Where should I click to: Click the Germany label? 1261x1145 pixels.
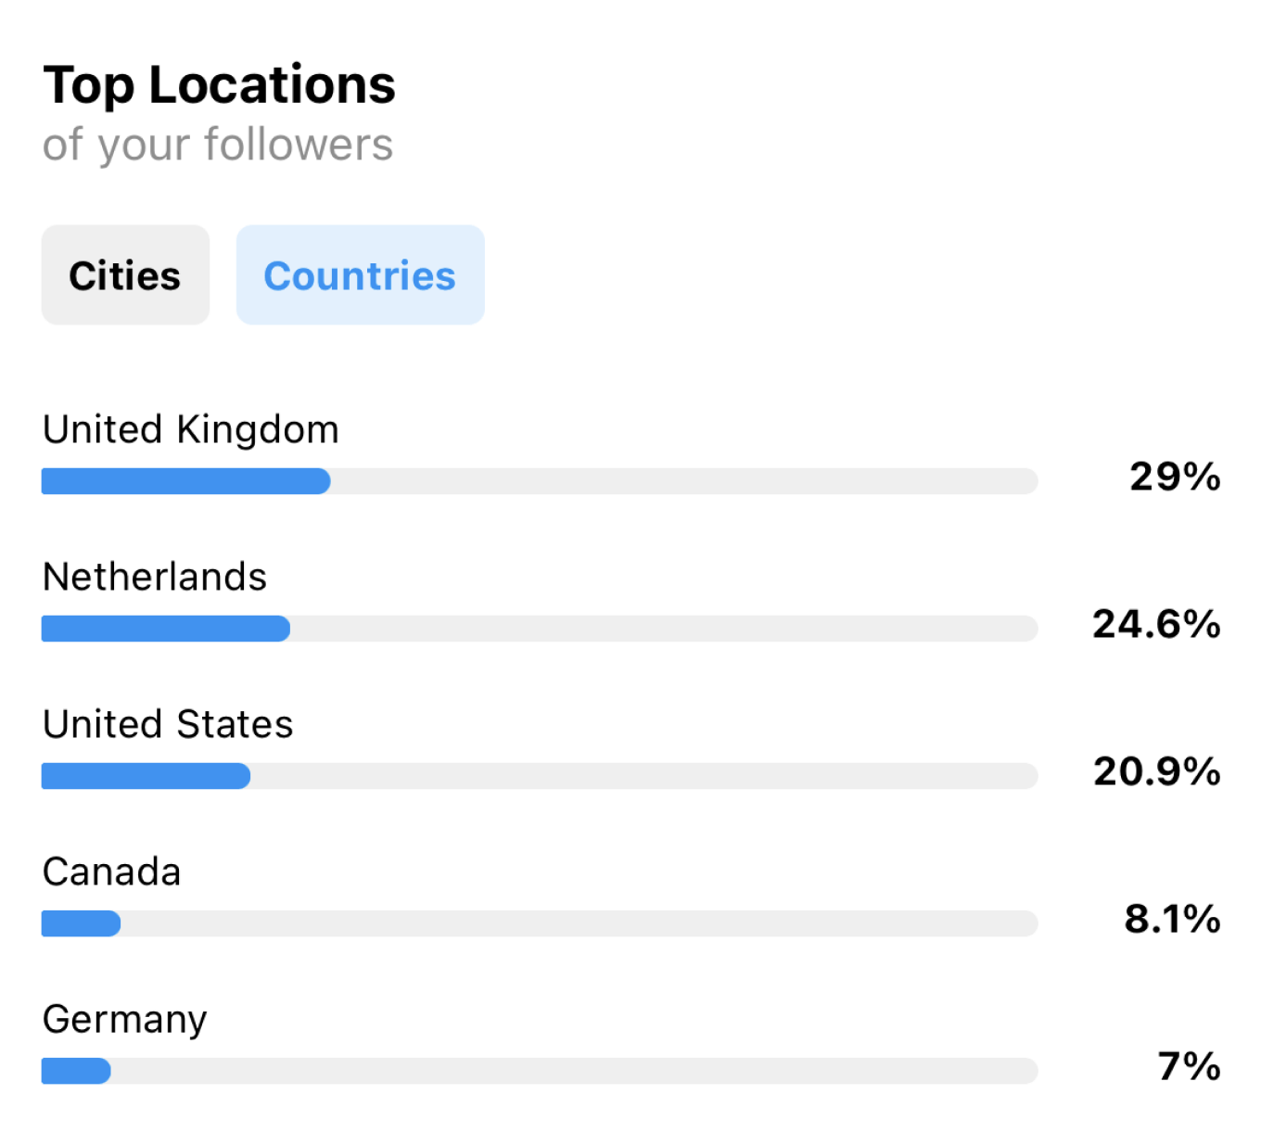(125, 1019)
